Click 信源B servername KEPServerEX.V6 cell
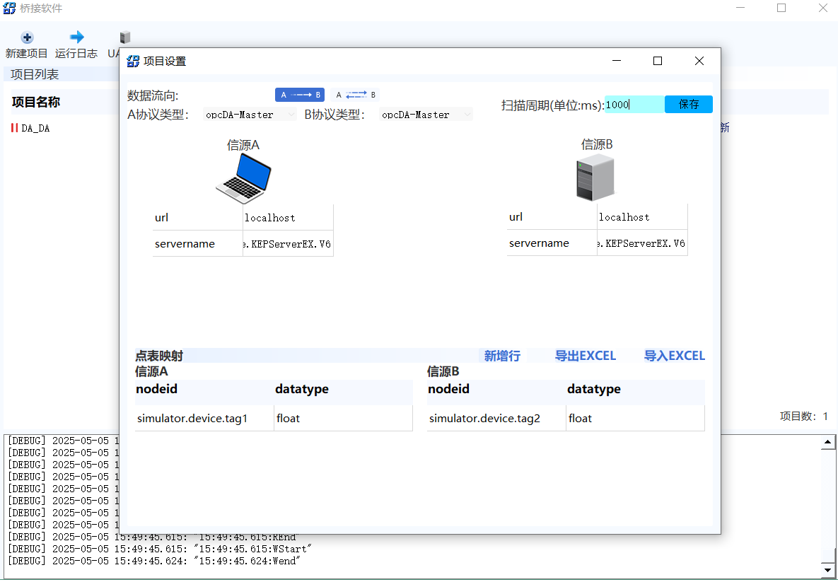 point(642,243)
